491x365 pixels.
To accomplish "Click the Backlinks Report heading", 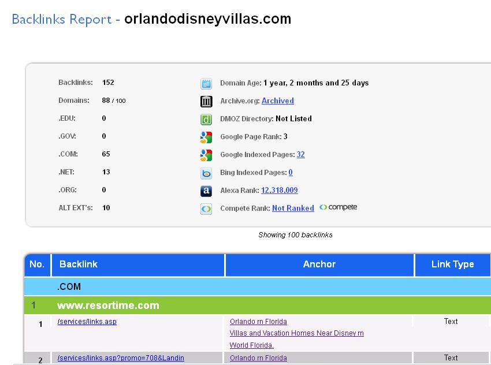I will [62, 20].
